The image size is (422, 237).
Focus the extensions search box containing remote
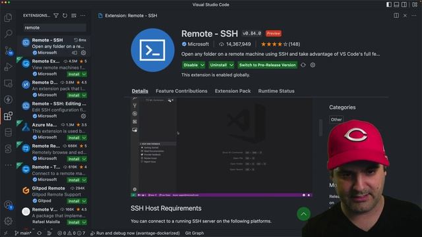pyautogui.click(x=55, y=28)
